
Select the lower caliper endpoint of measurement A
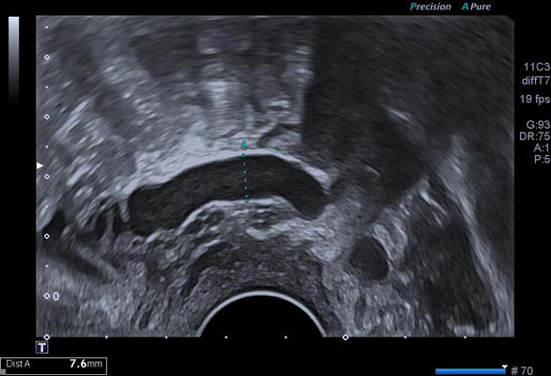[x=246, y=200]
